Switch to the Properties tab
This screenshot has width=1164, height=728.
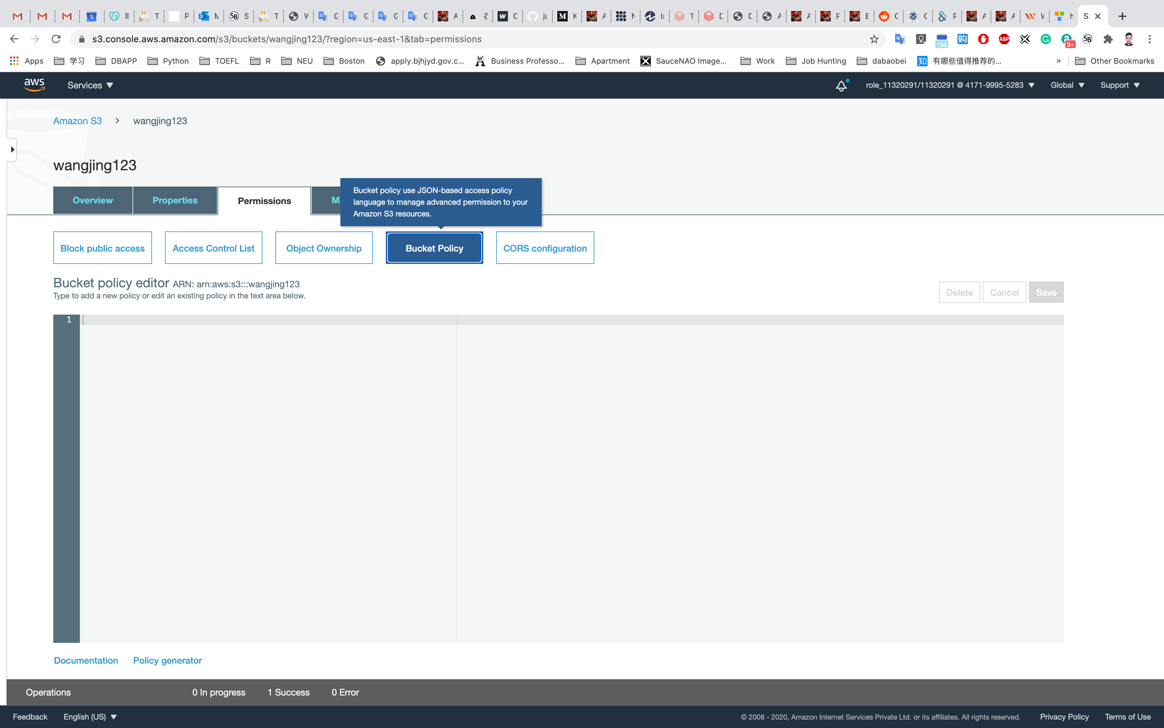(175, 200)
